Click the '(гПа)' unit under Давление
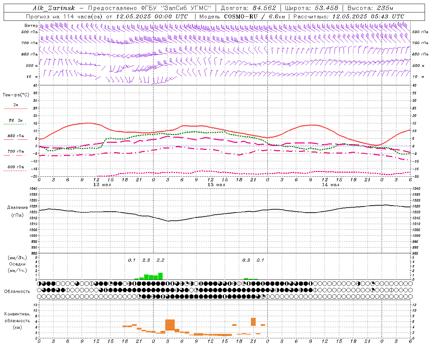Viewport: 430px width, 344px height. click(x=17, y=215)
